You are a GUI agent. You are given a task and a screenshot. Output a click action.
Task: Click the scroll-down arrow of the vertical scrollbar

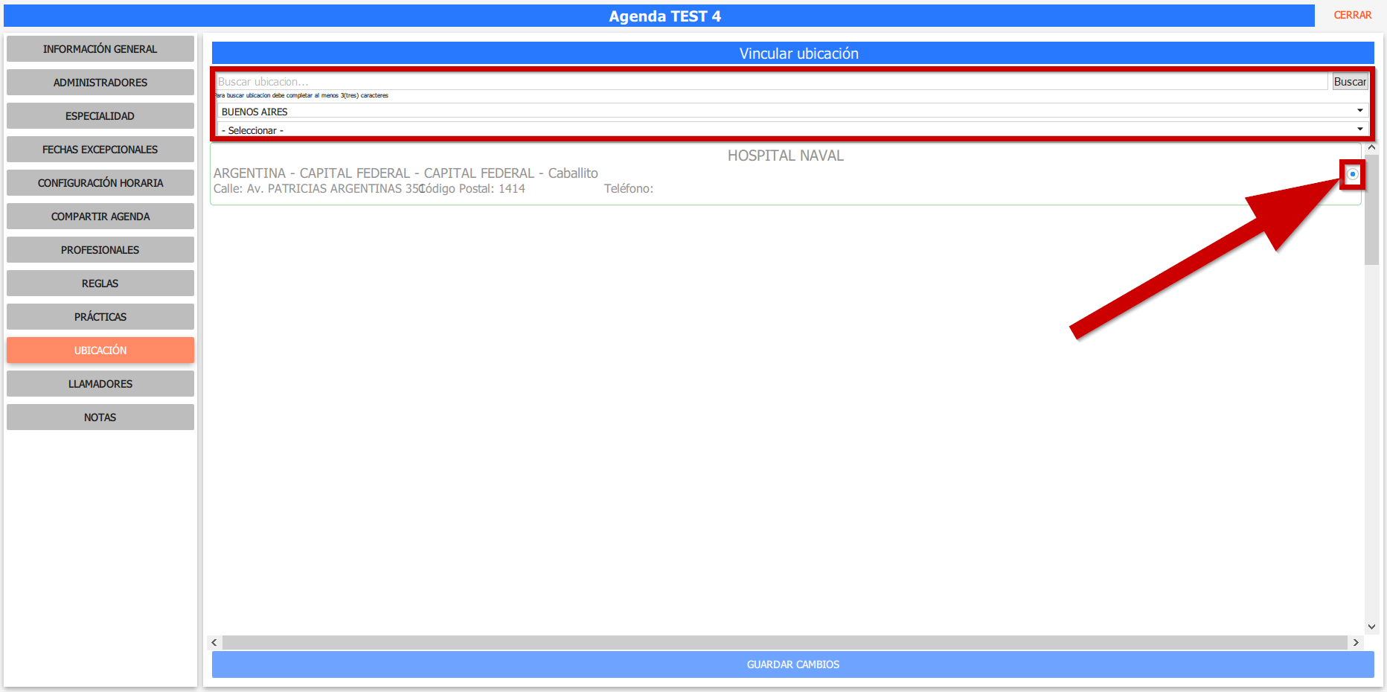pyautogui.click(x=1371, y=627)
